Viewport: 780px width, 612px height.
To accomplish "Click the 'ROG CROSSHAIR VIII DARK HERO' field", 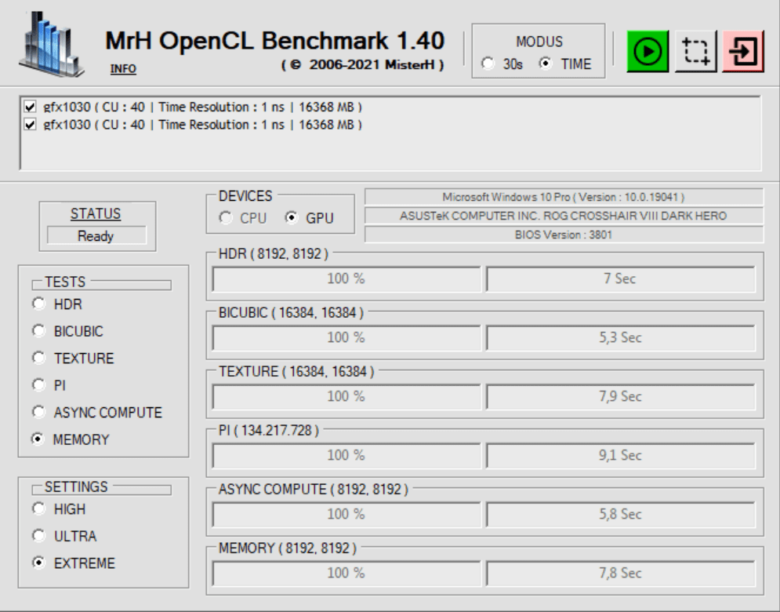I will coord(564,216).
